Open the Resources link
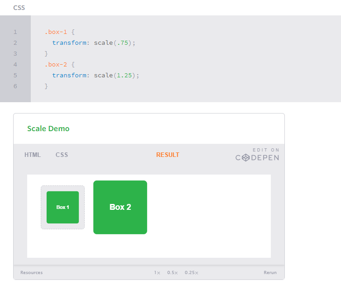This screenshot has height=284, width=341. coord(32,273)
